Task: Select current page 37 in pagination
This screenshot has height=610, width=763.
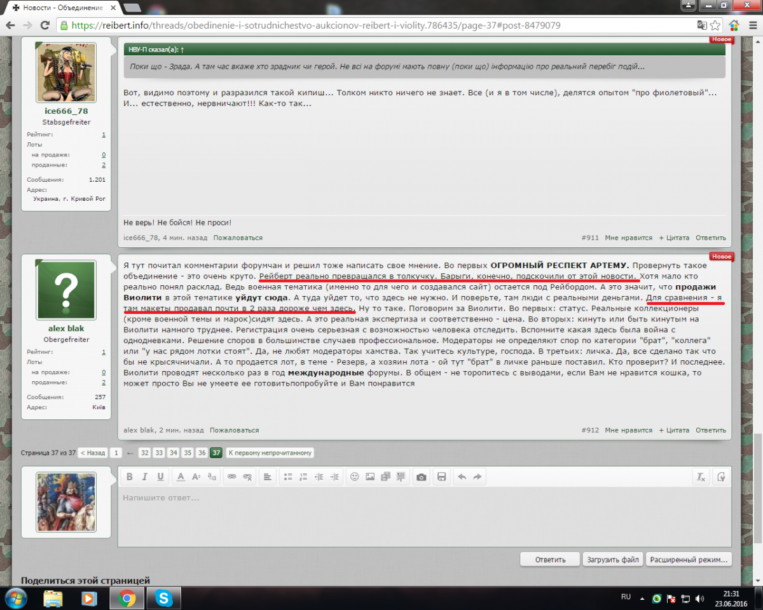Action: pos(216,453)
